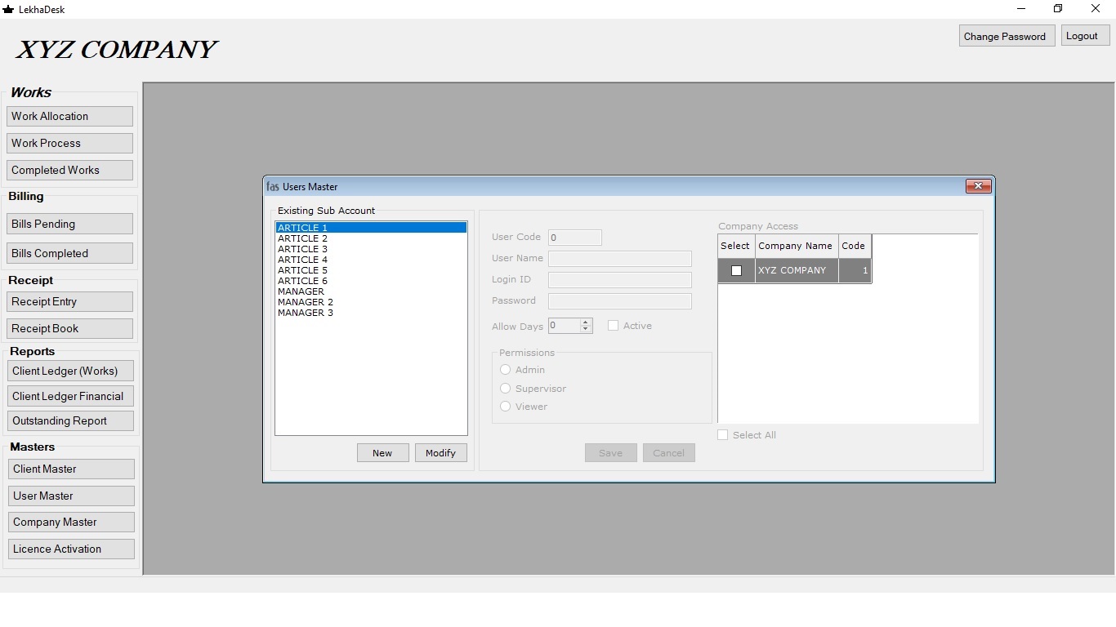Click the User Code field

click(x=575, y=238)
